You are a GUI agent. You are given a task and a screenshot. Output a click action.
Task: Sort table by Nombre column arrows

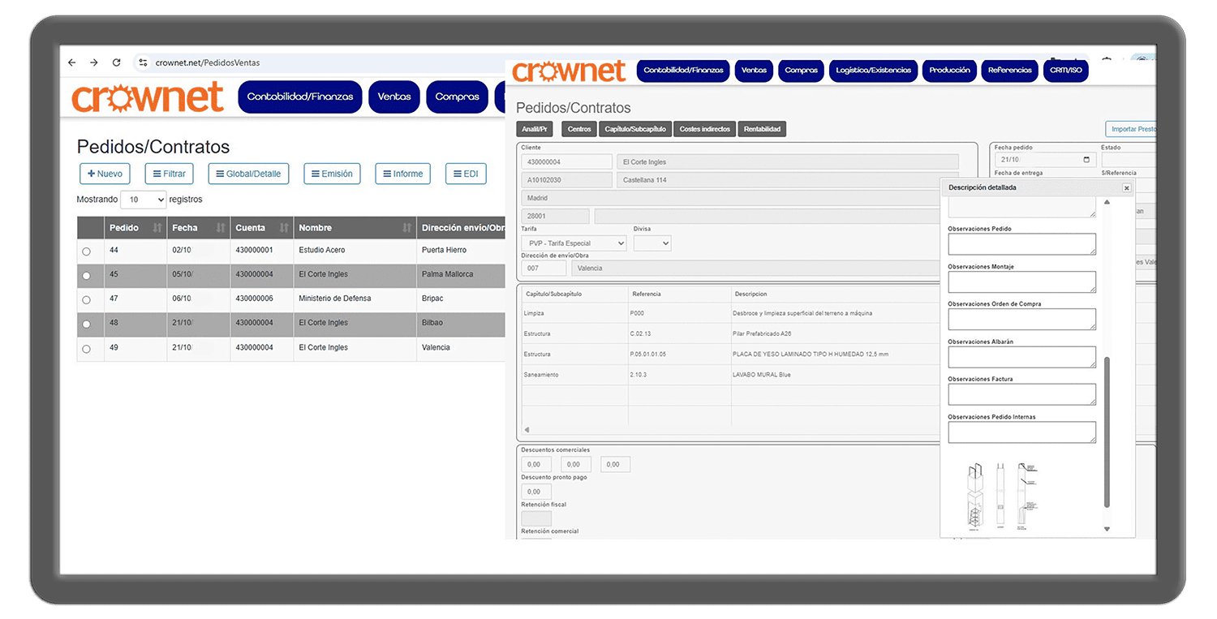point(406,228)
